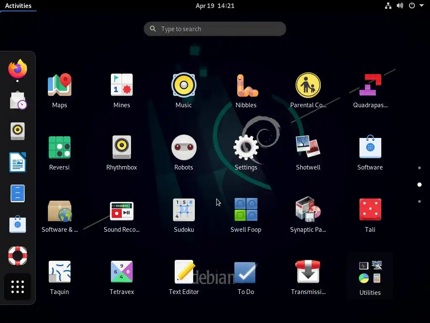Open the Maps application

point(60,91)
